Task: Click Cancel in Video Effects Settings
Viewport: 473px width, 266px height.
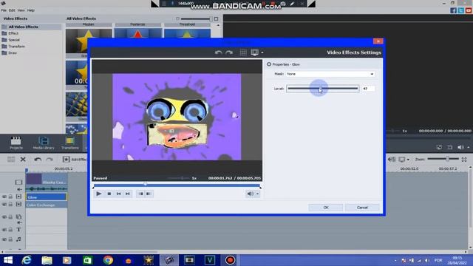Action: pyautogui.click(x=362, y=208)
